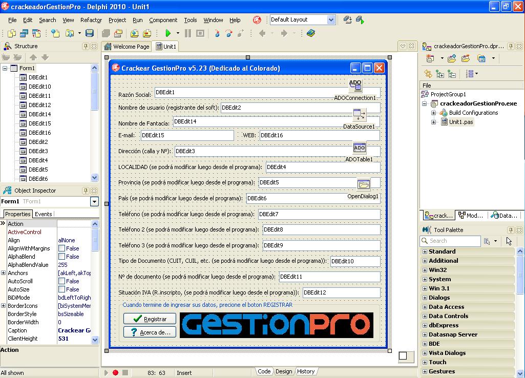This screenshot has width=525, height=378.
Task: Open dropdown arrow next to Run button
Action: (x=178, y=33)
